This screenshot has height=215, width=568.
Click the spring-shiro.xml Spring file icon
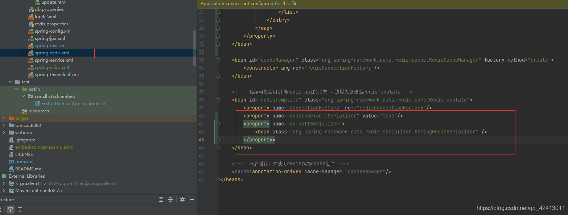click(31, 67)
